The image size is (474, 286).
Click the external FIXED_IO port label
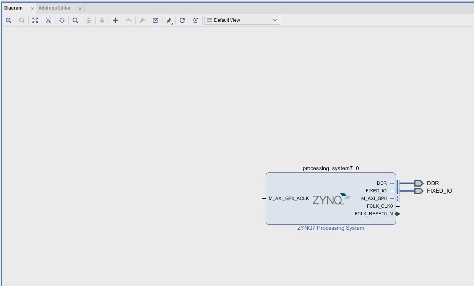[439, 191]
